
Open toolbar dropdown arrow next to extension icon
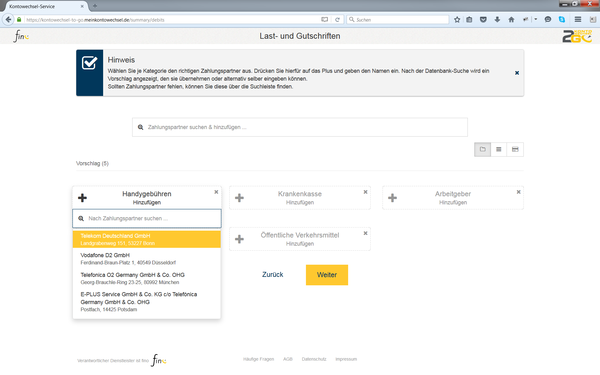536,19
